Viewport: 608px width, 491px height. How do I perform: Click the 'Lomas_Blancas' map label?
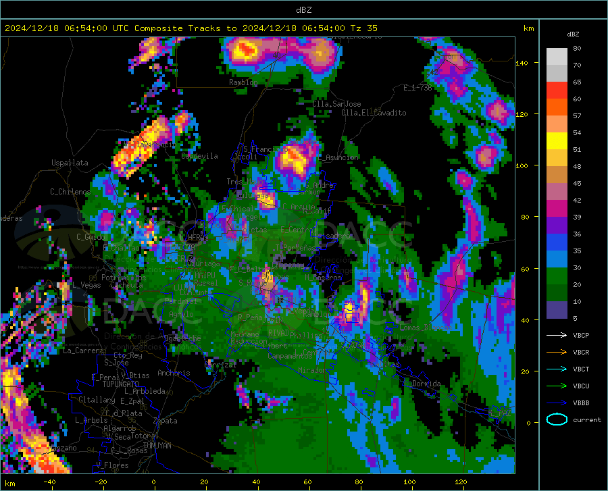coord(426,328)
